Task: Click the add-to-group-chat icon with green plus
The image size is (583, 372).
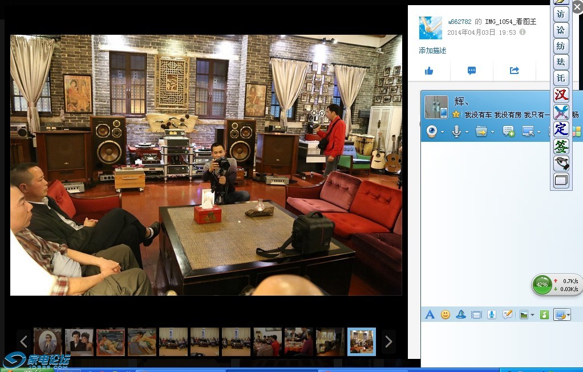Action: tap(508, 132)
